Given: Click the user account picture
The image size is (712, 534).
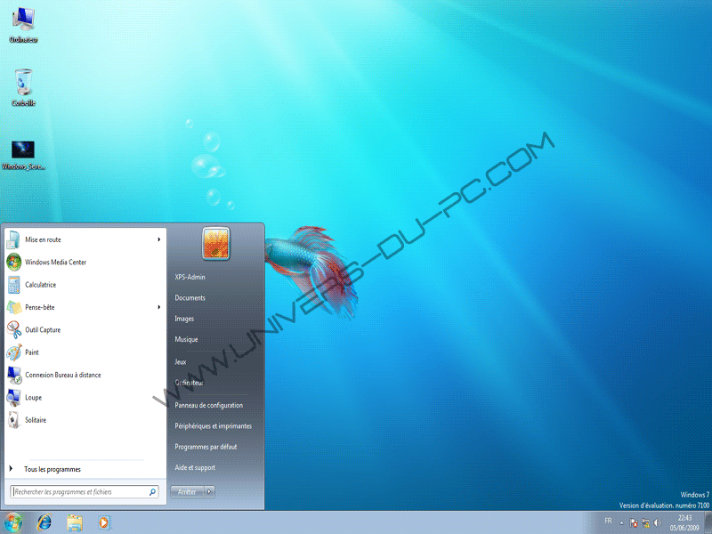Looking at the screenshot, I should 215,244.
